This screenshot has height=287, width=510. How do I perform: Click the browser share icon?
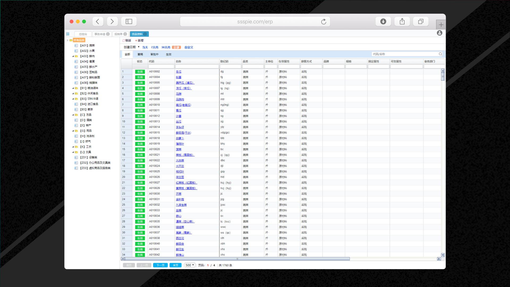pyautogui.click(x=402, y=22)
